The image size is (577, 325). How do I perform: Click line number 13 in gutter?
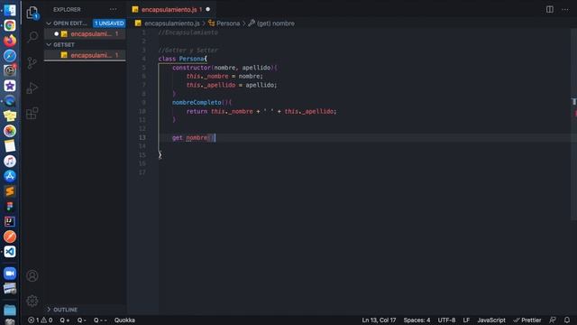pyautogui.click(x=142, y=137)
